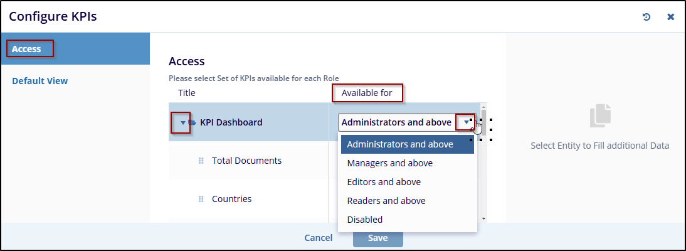Collapse the KPI Dashboard tree node
The height and width of the screenshot is (251, 686).
tap(182, 122)
